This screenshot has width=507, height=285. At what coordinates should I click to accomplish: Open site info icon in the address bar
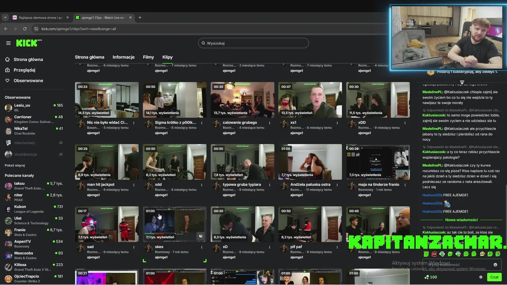click(x=36, y=29)
